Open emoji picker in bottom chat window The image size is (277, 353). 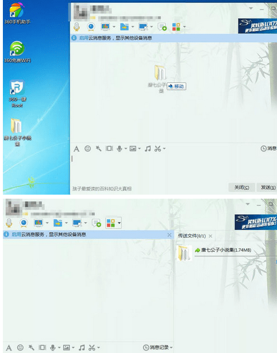click(20, 348)
